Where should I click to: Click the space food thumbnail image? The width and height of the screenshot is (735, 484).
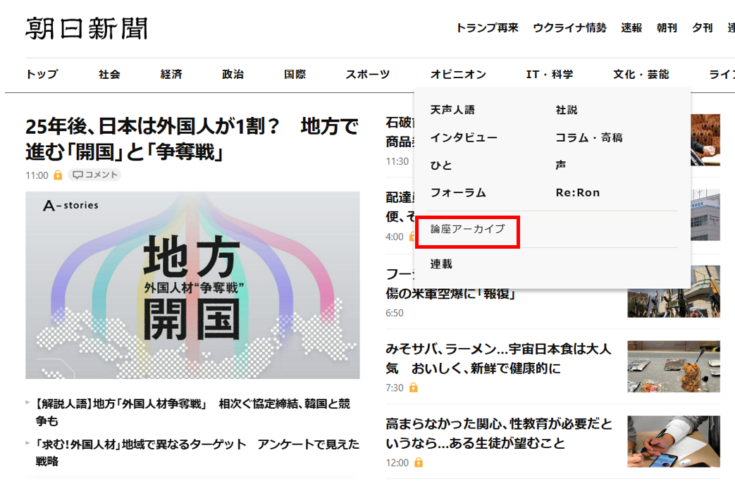pyautogui.click(x=674, y=366)
